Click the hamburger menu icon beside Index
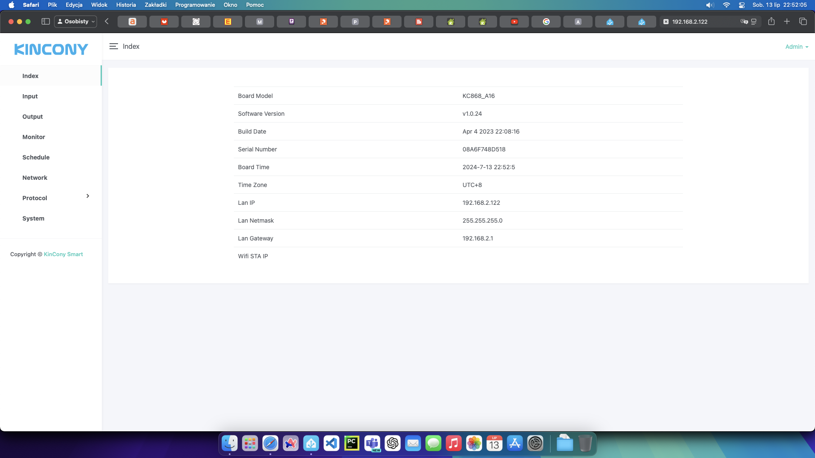The image size is (815, 458). point(113,47)
